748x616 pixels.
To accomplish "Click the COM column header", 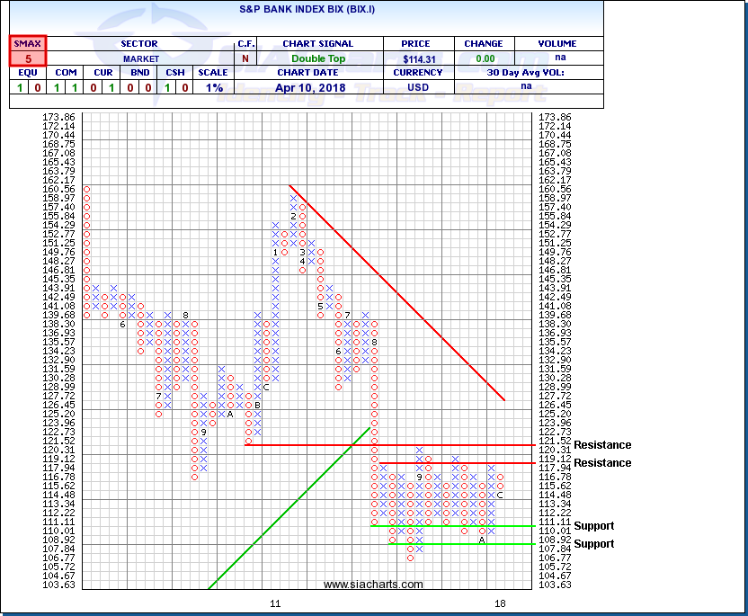I will (67, 73).
